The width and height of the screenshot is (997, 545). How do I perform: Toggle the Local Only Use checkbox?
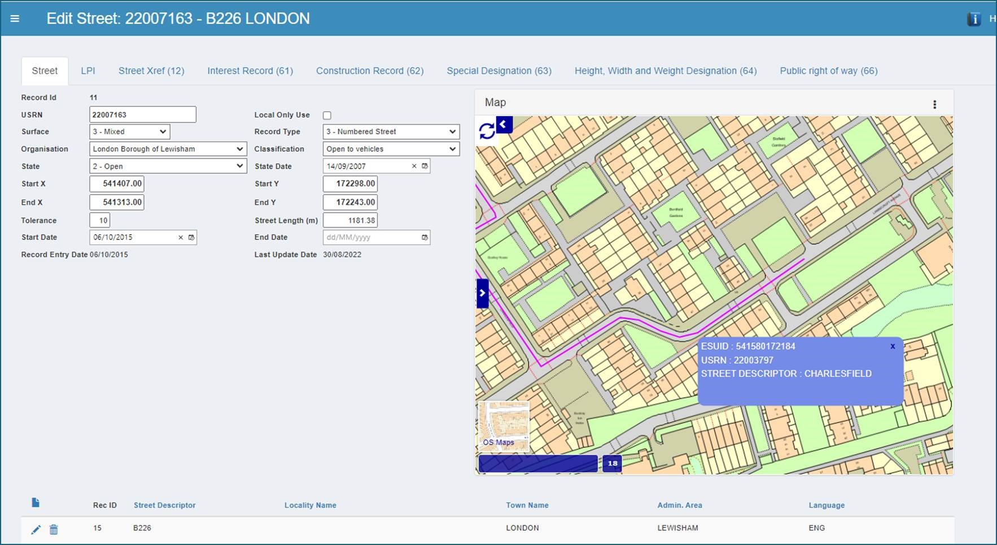pyautogui.click(x=327, y=115)
